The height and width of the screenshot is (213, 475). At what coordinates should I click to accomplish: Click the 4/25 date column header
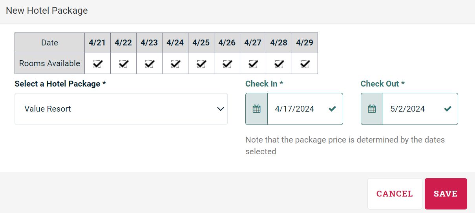(x=201, y=43)
